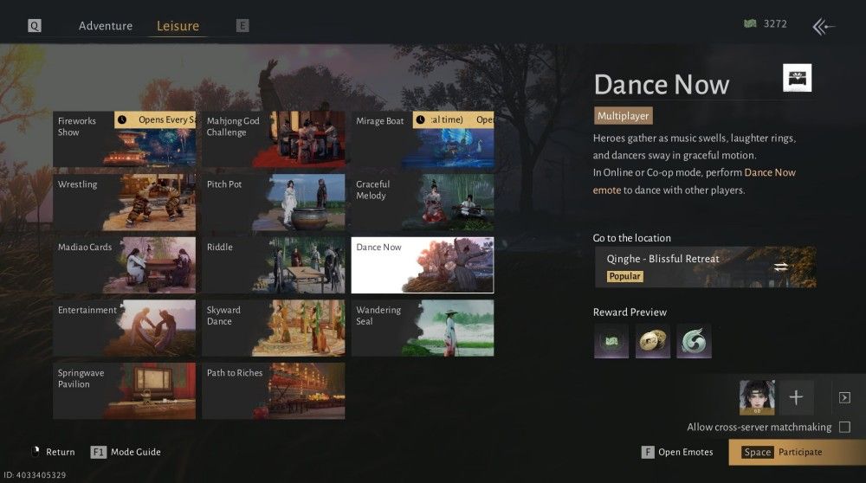Click the Fireworks Show clock icon
Screen dimensions: 866x483
click(122, 119)
